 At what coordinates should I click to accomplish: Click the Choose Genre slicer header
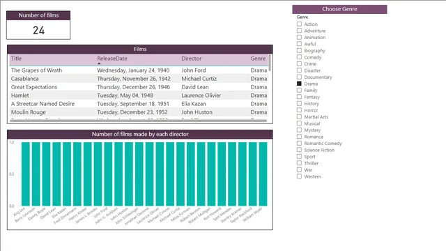tap(339, 9)
